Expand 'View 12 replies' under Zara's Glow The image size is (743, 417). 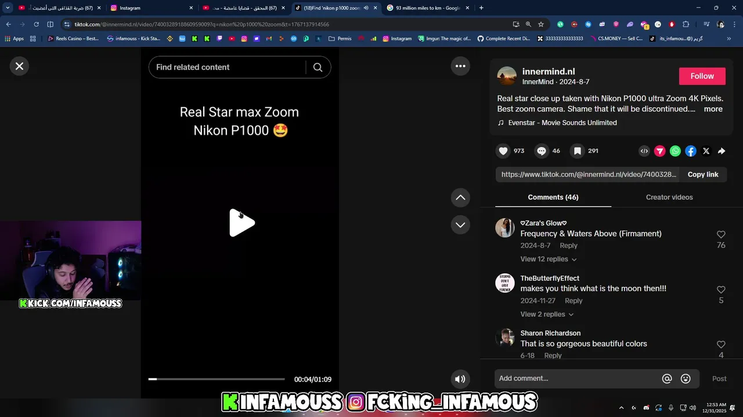(549, 259)
